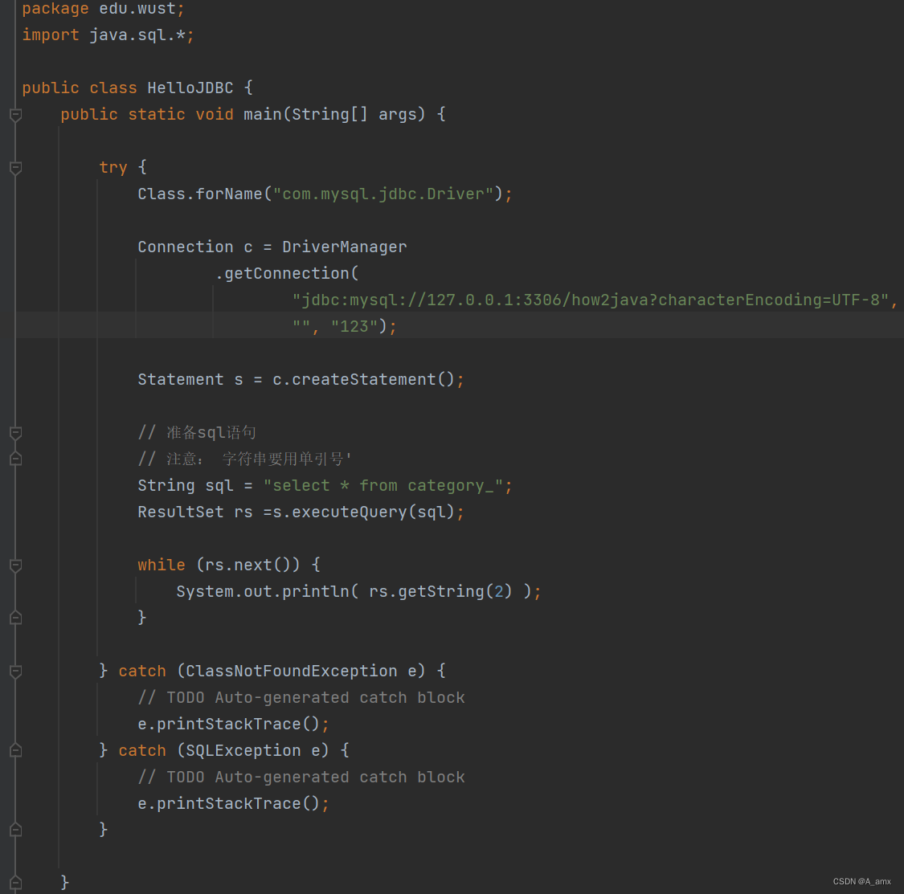904x894 pixels.
Task: Click the Class.forName call
Action: (200, 194)
